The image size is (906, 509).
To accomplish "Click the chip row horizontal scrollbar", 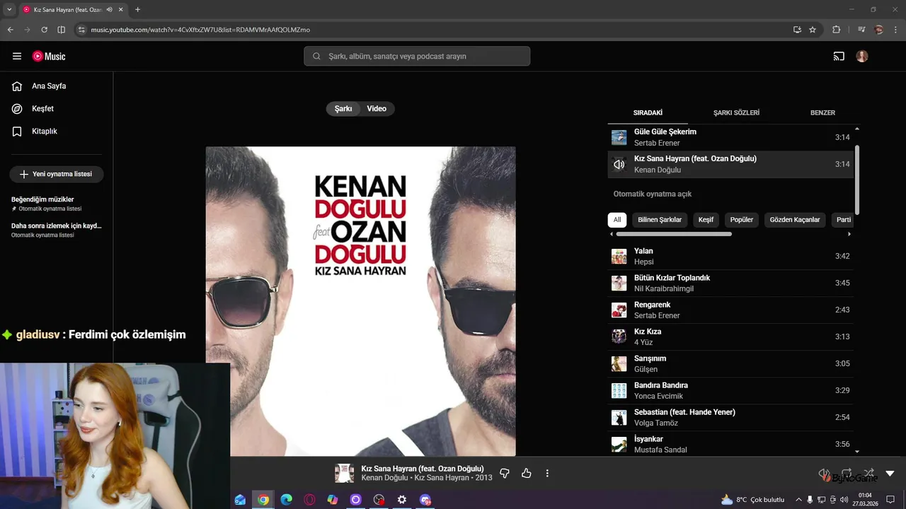I will [x=674, y=234].
